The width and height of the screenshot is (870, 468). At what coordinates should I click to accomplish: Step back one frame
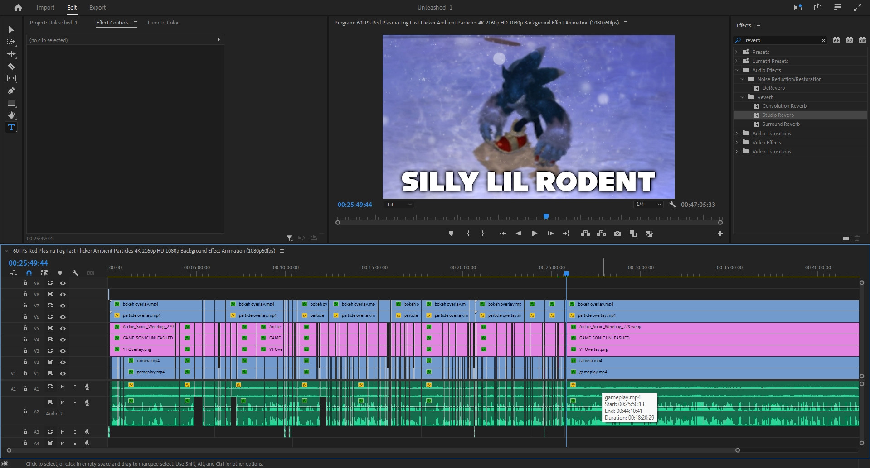pyautogui.click(x=519, y=234)
